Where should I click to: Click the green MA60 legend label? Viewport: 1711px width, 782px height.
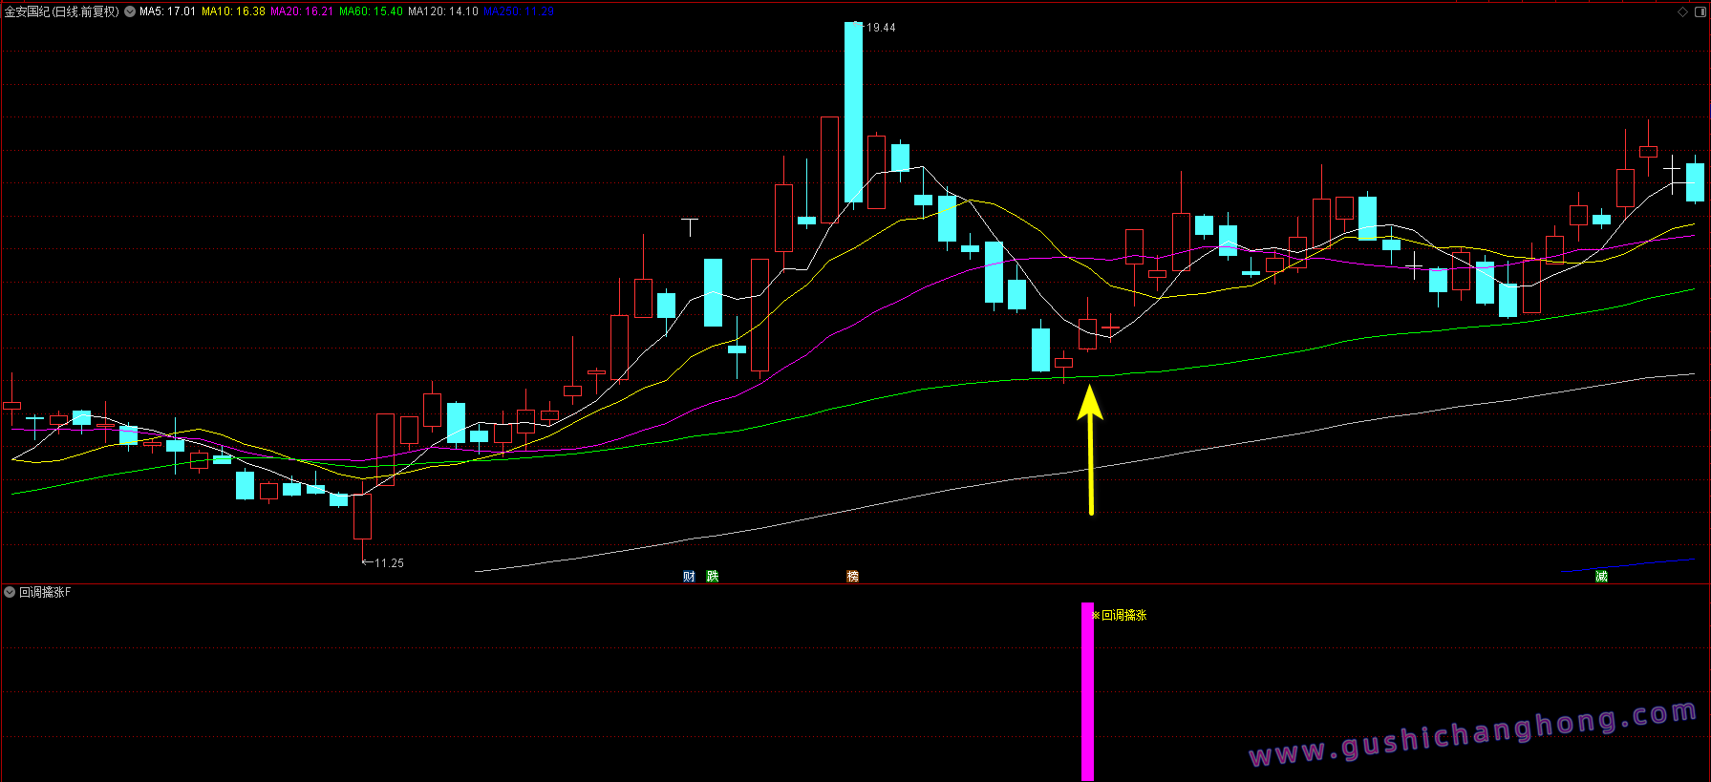click(371, 12)
